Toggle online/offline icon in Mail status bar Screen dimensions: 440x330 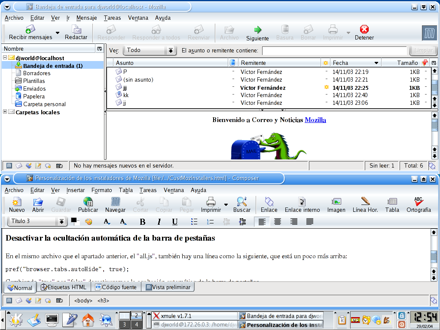tap(432, 166)
